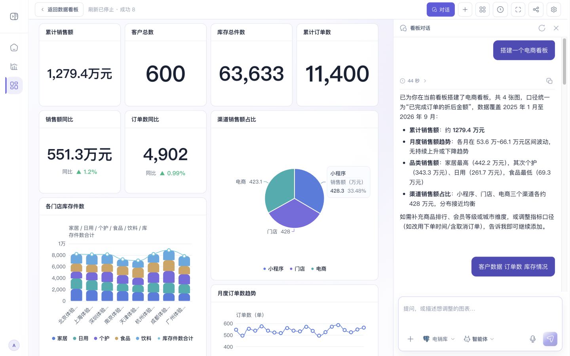Image resolution: width=570 pixels, height=356 pixels.
Task: Toggle 电商 legend in pie chart
Action: [x=319, y=269]
